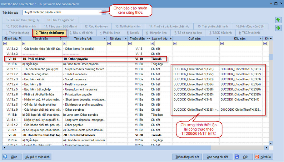
Task: Open filter icon under Loại chỉ tiêu
Action: coord(152,44)
